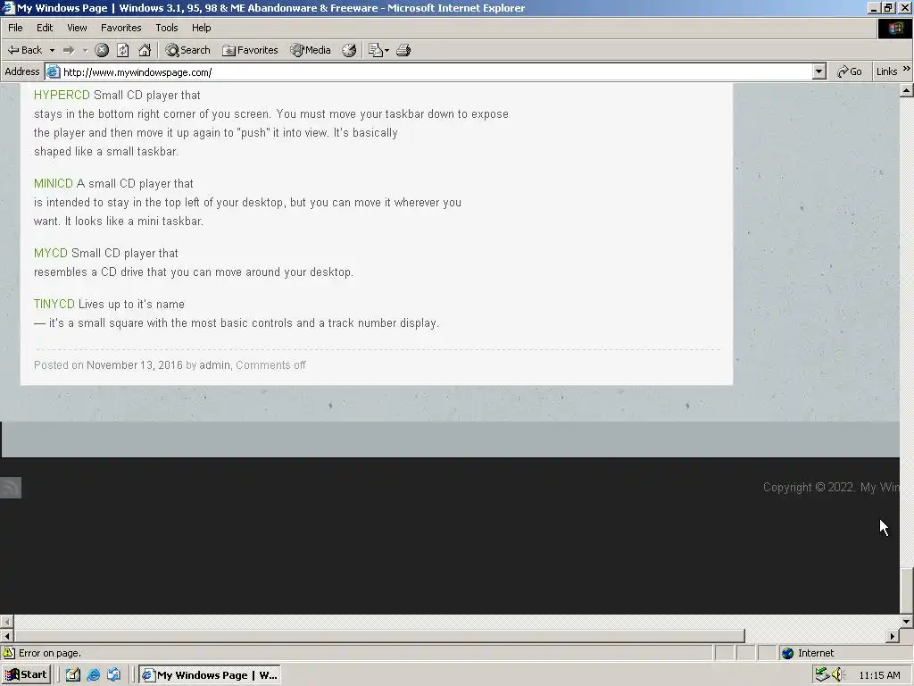Open the View menu
The width and height of the screenshot is (914, 686).
coord(77,28)
